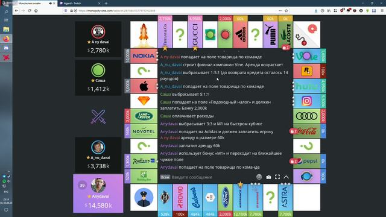Open the Anydavai player card
386x217 pixels.
tap(98, 193)
